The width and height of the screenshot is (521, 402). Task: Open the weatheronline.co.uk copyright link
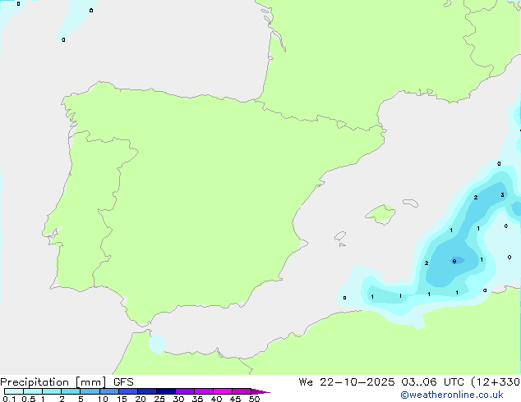452,395
